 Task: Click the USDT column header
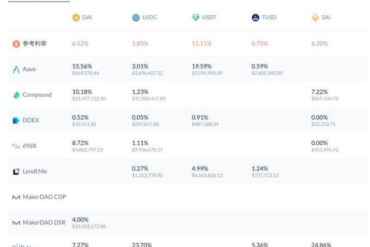pos(209,18)
